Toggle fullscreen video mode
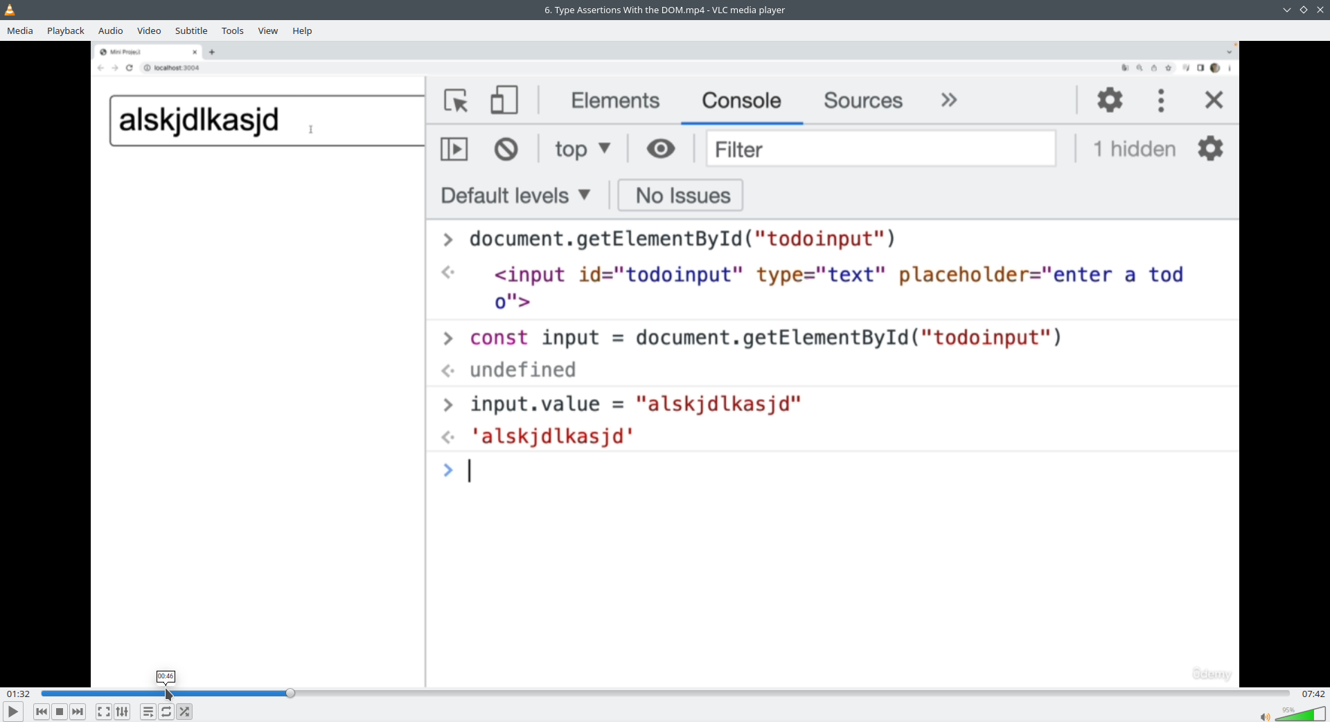This screenshot has height=722, width=1330. pos(103,712)
